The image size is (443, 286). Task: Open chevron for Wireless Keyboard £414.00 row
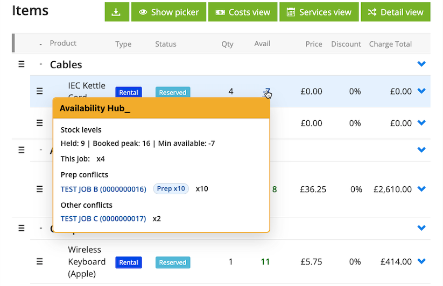pyautogui.click(x=421, y=261)
